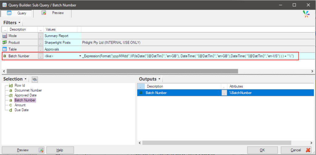Click the dot button in Batch Number output row
Viewport: 316px width, 155px height.
pos(224,93)
